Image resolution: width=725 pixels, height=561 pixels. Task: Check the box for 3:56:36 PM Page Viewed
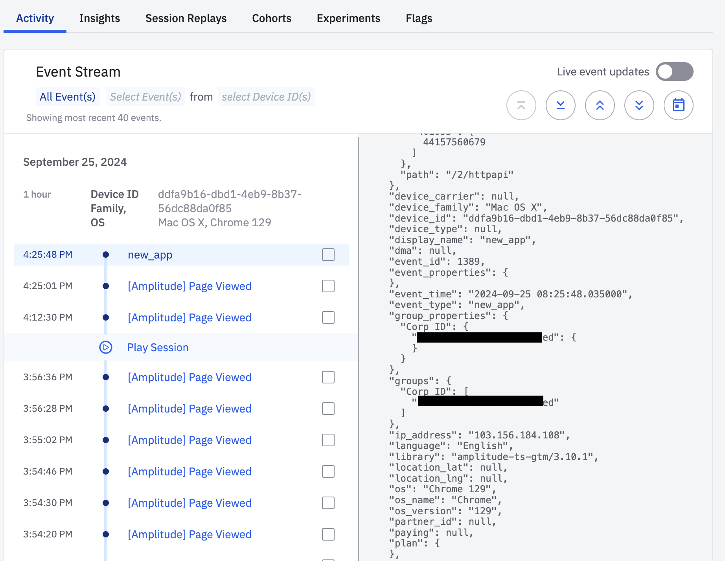[328, 377]
